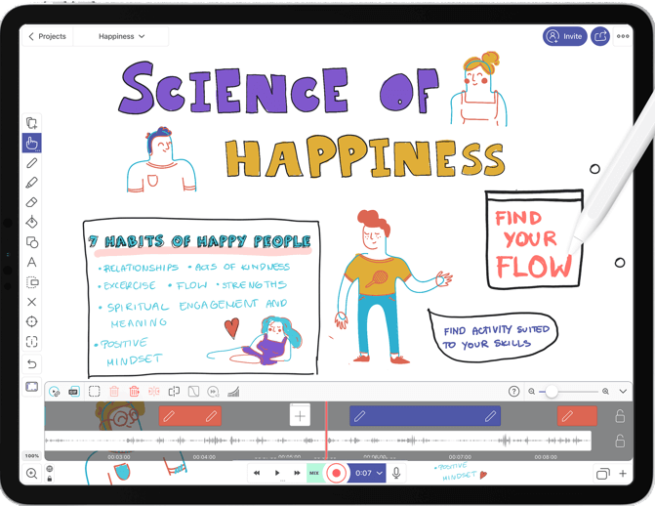Click the 00:04:00 timeline timestamp
Image resolution: width=655 pixels, height=506 pixels.
[204, 457]
